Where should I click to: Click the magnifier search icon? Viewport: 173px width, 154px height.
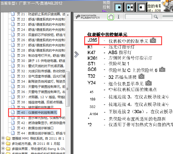tap(156, 17)
